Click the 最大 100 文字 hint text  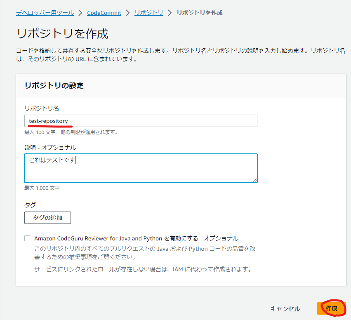(x=71, y=132)
